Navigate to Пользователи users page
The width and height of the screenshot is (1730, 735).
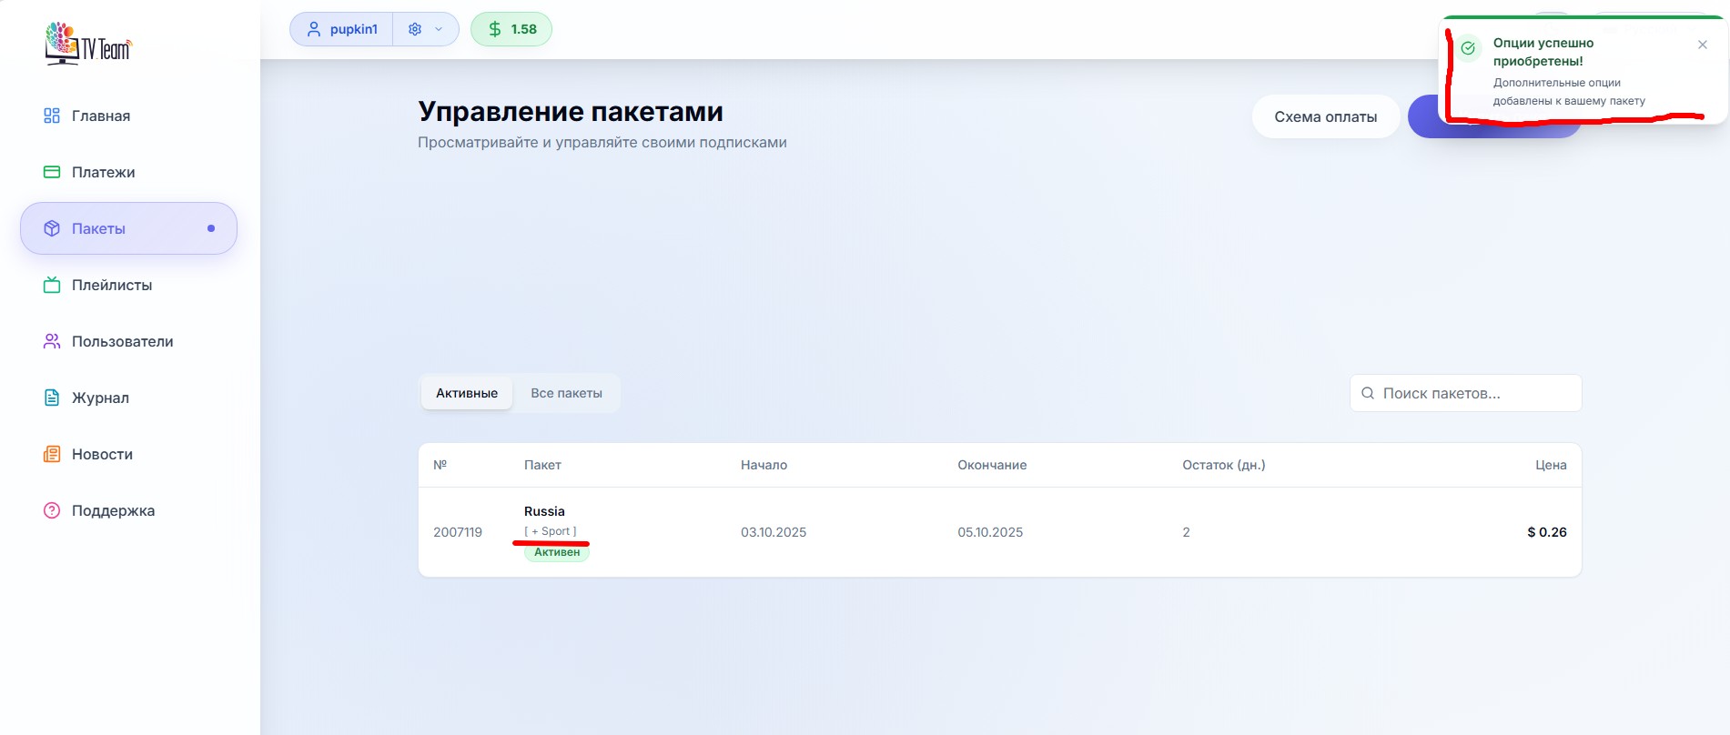[122, 341]
